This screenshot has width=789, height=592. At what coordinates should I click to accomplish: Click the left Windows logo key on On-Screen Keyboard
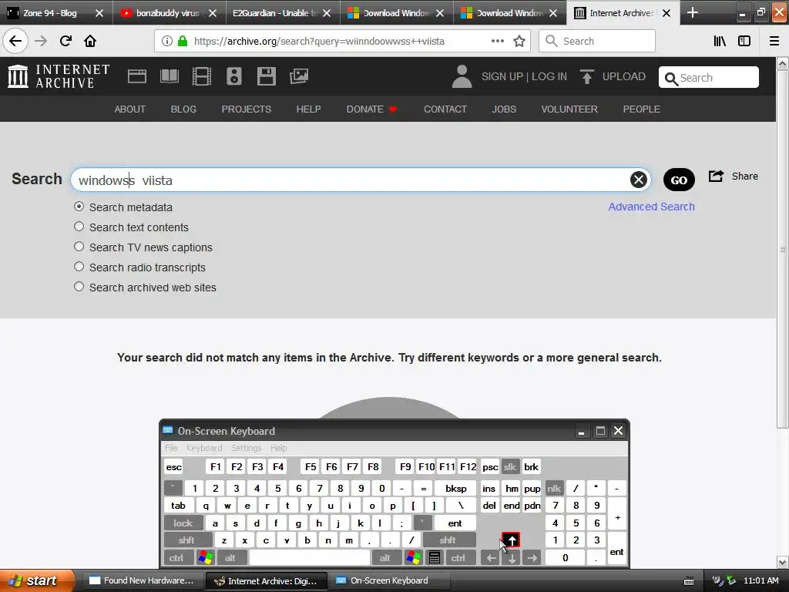206,558
